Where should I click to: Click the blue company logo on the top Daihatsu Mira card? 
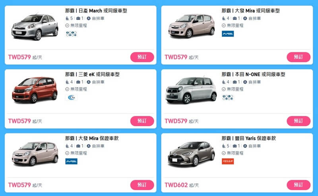coord(228,34)
